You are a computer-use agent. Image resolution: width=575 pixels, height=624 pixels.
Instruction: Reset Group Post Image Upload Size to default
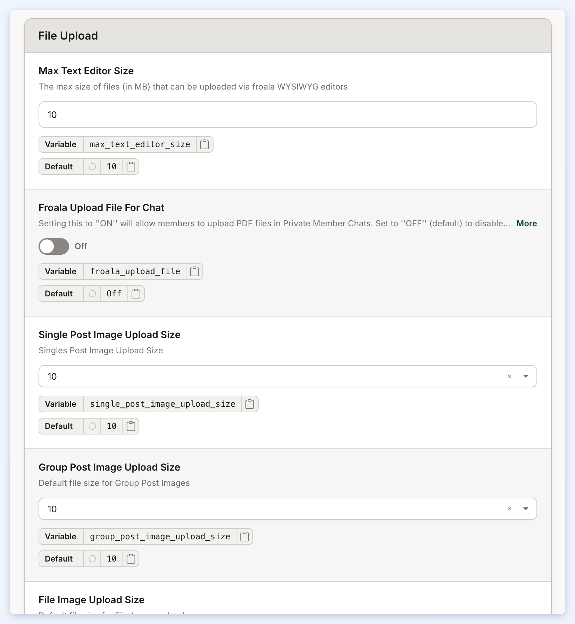[x=92, y=559]
